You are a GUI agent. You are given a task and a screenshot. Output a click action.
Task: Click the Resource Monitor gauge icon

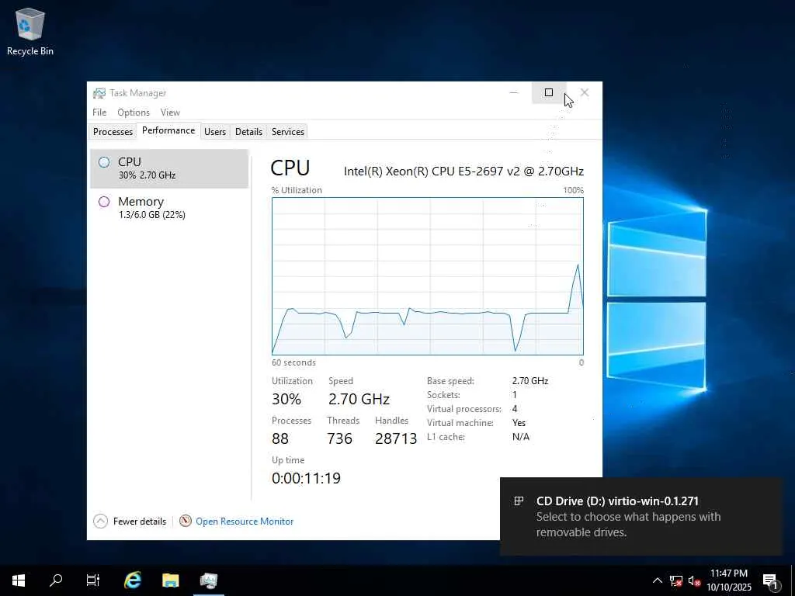[x=186, y=521]
